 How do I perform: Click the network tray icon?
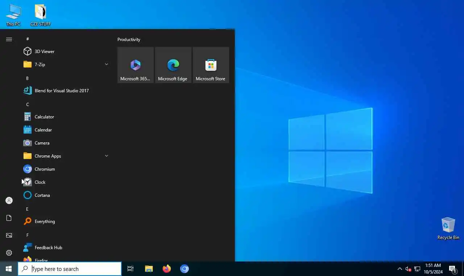[417, 269]
